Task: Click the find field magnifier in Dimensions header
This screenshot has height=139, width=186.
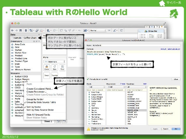Action: 37,41
